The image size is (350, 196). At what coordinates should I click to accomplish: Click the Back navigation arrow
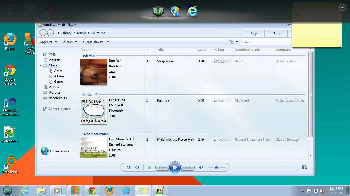[x=43, y=33]
